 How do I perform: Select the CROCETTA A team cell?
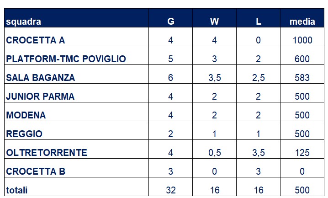[x=35, y=40]
